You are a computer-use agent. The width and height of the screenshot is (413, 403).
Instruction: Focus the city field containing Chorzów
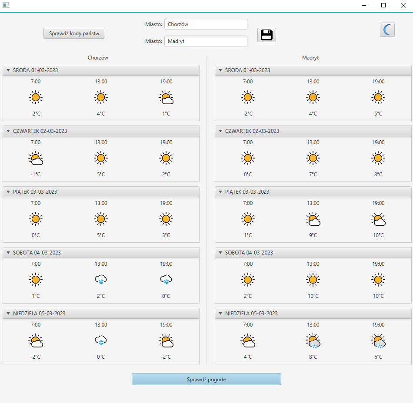click(x=206, y=24)
